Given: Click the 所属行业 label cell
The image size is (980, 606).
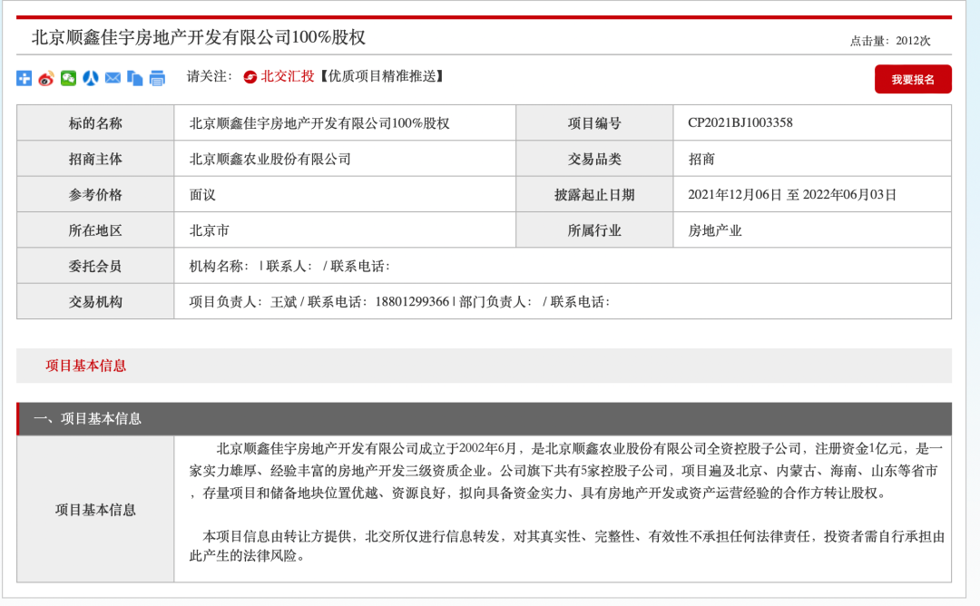Looking at the screenshot, I should (x=594, y=230).
